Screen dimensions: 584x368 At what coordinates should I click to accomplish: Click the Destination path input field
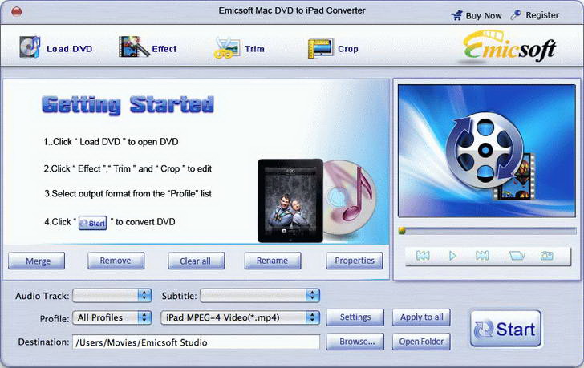[196, 342]
